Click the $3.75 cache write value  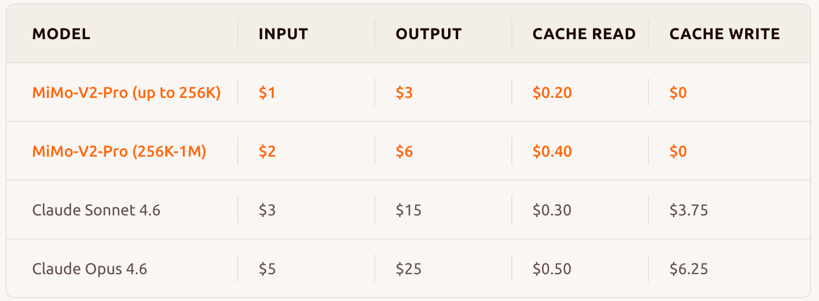(x=689, y=210)
